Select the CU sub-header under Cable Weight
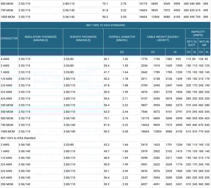 (x=153, y=52)
